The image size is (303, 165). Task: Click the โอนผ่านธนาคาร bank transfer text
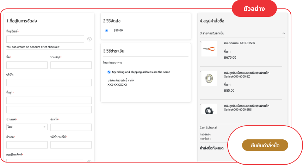coord(112,62)
